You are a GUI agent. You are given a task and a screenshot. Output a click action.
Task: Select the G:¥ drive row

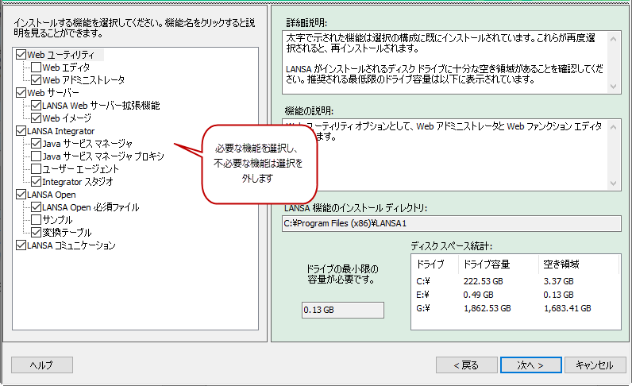(x=515, y=308)
